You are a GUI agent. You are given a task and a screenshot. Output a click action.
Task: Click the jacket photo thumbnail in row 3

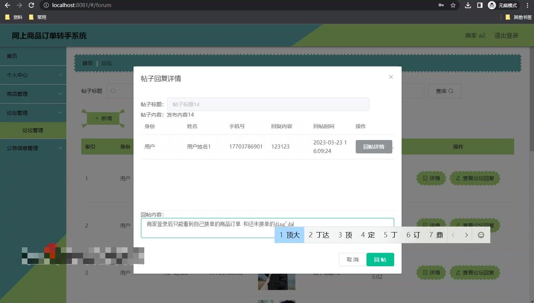[277, 281]
